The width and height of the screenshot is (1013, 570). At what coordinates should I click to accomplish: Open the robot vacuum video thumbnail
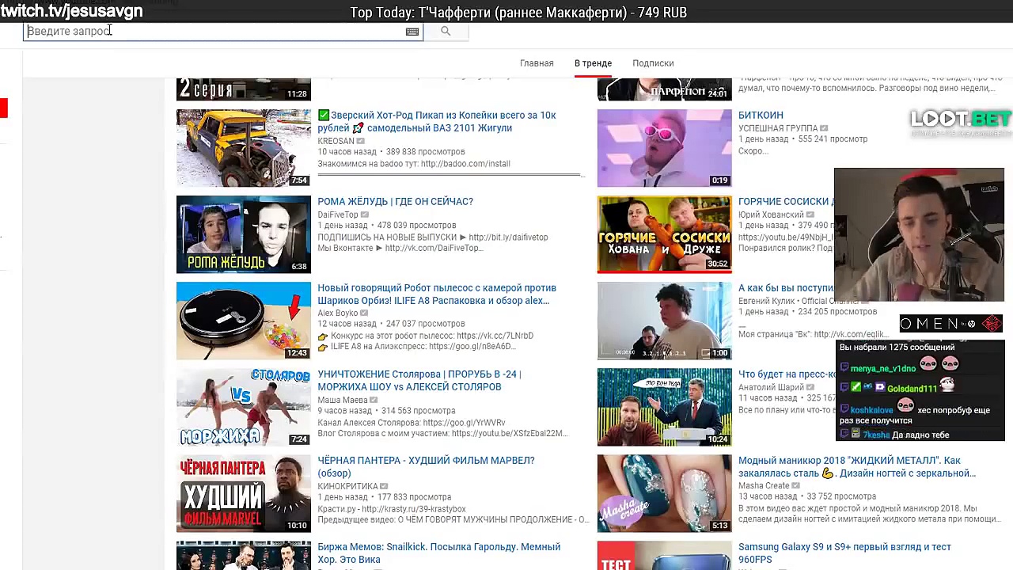point(244,321)
